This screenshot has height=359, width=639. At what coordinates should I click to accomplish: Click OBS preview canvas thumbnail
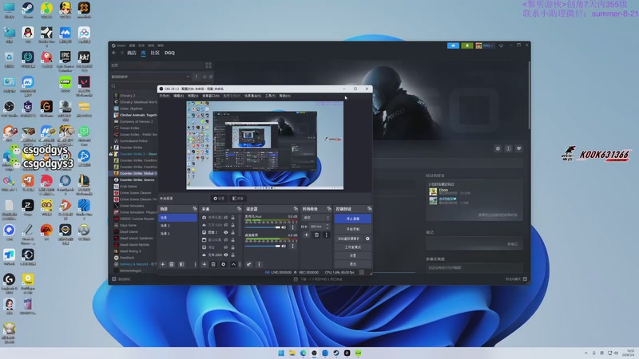(265, 145)
